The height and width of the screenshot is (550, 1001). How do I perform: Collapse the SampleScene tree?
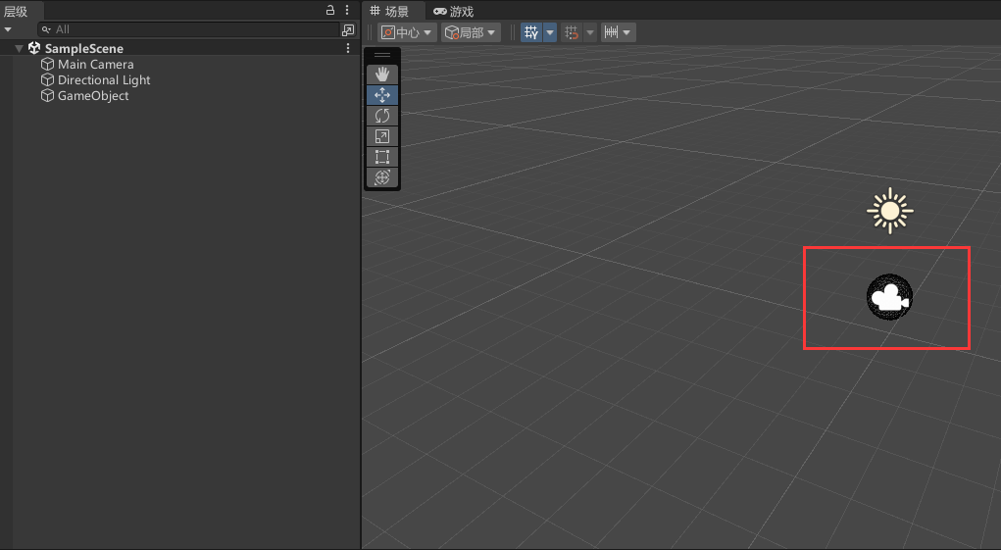(20, 48)
